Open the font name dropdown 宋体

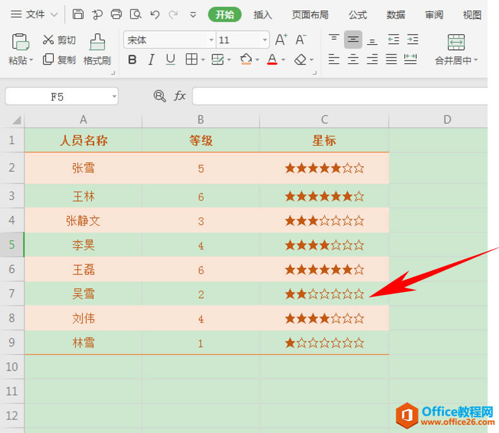[x=211, y=40]
